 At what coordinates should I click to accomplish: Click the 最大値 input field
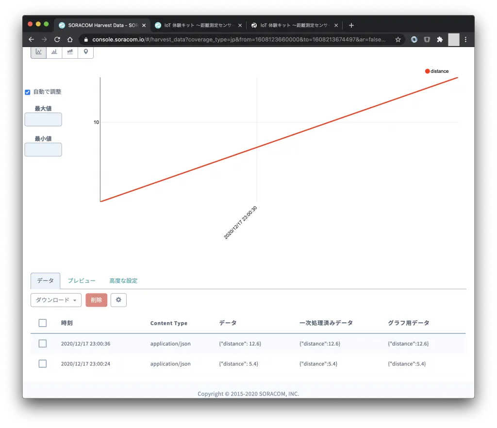tap(43, 119)
